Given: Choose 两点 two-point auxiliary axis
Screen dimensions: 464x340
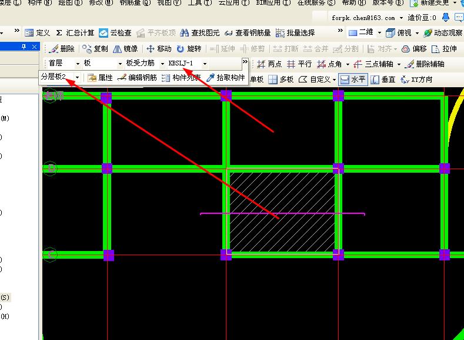Looking at the screenshot, I should 269,64.
